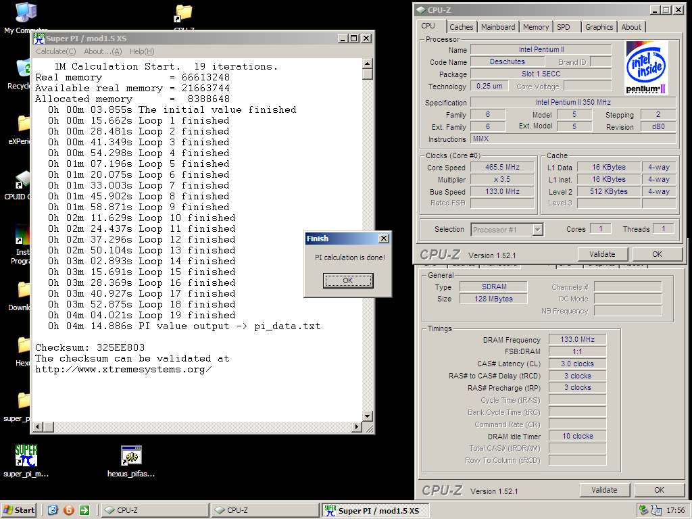
Task: Click Validate in the lower CPU-Z memory window
Action: pyautogui.click(x=604, y=490)
